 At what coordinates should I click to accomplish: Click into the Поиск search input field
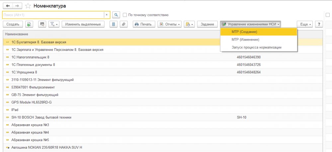click(x=53, y=15)
